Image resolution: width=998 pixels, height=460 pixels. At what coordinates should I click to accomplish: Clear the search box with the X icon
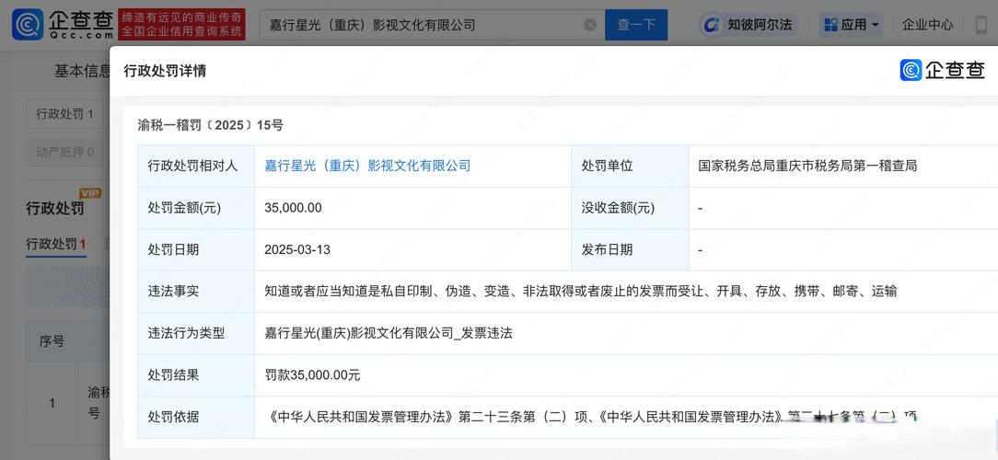tap(590, 25)
